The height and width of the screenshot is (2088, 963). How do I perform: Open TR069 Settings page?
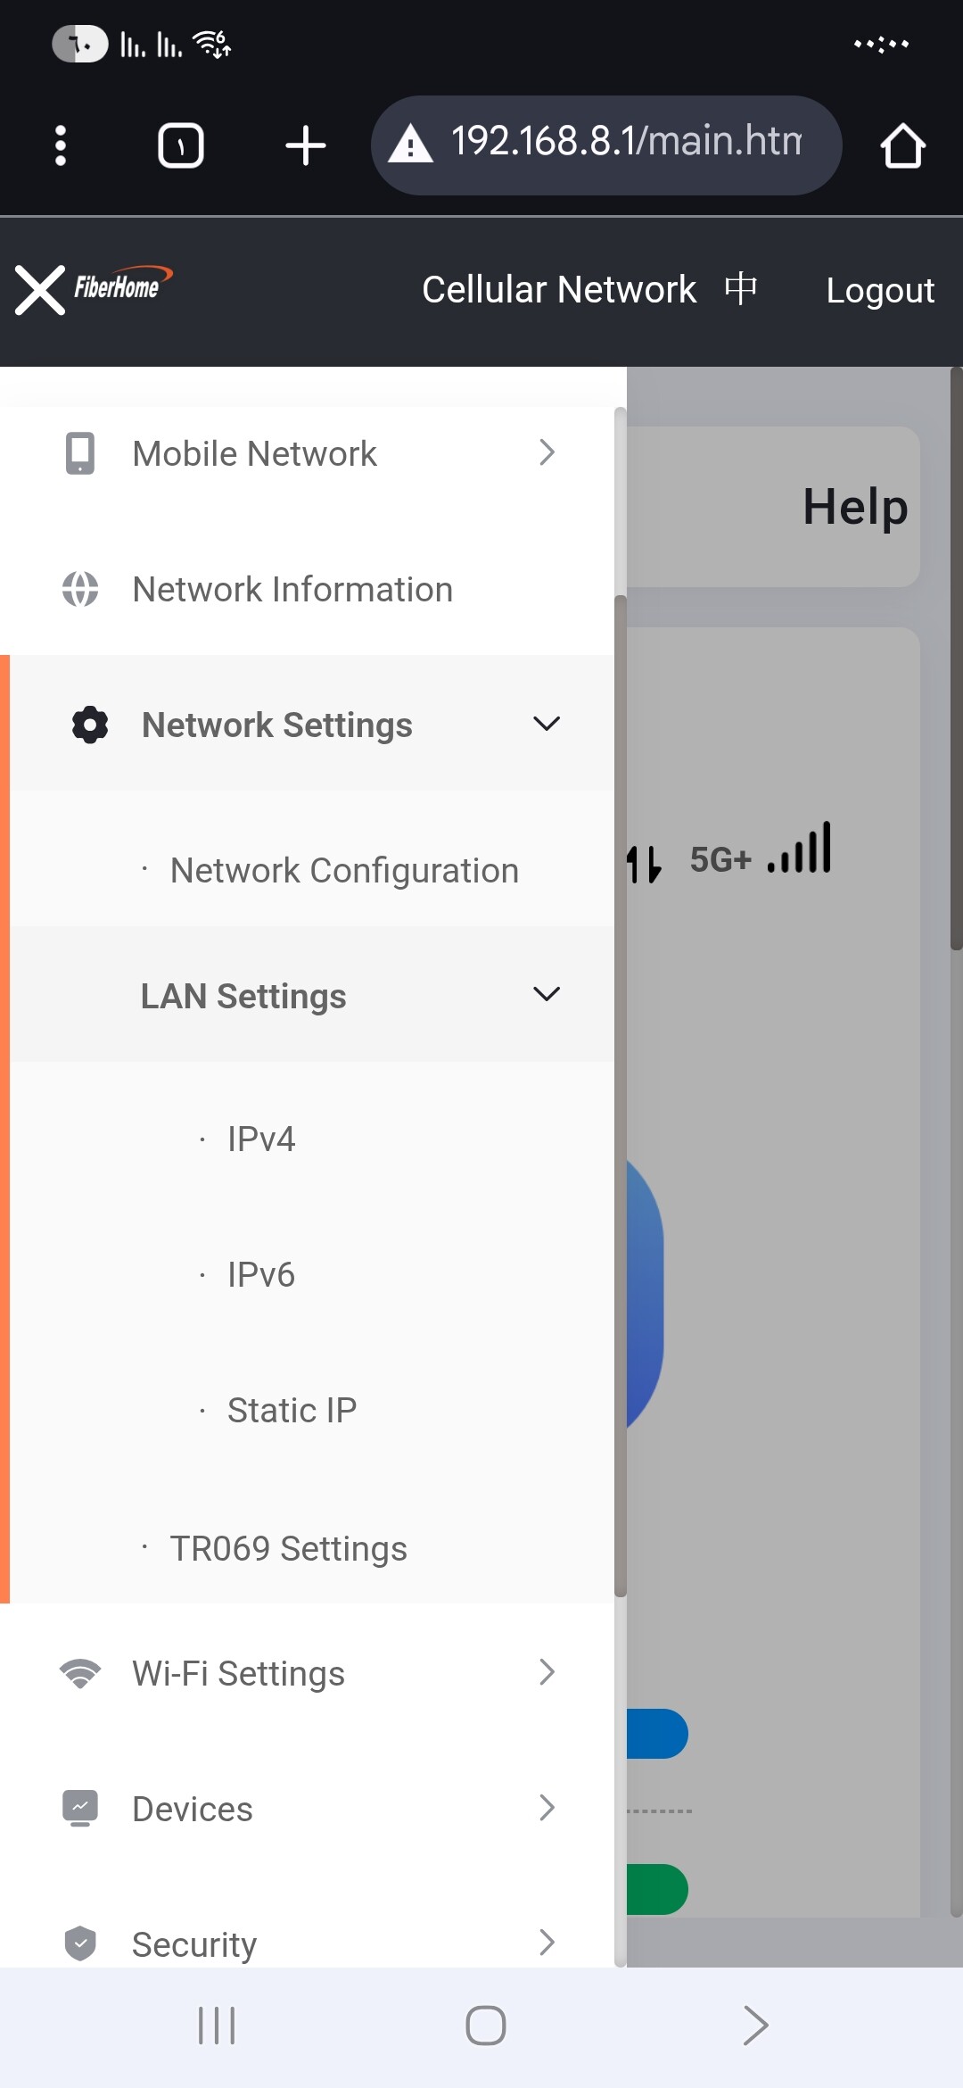point(288,1549)
